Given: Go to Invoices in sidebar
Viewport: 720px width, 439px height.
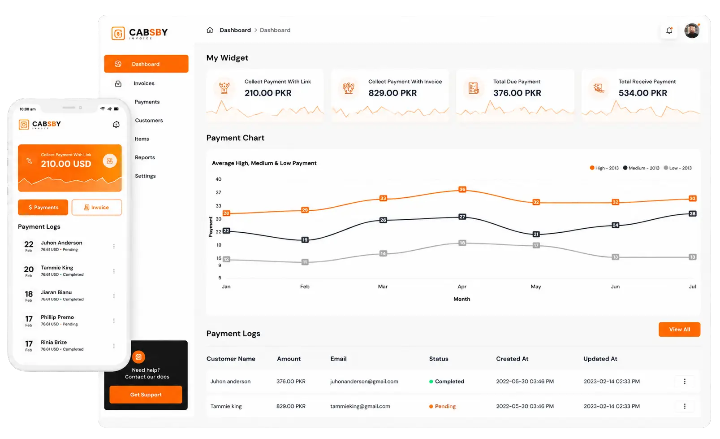Looking at the screenshot, I should point(144,83).
